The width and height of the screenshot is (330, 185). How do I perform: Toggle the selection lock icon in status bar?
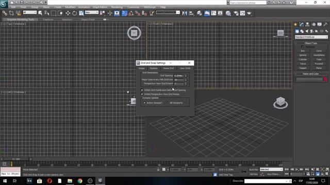pyautogui.click(x=158, y=170)
